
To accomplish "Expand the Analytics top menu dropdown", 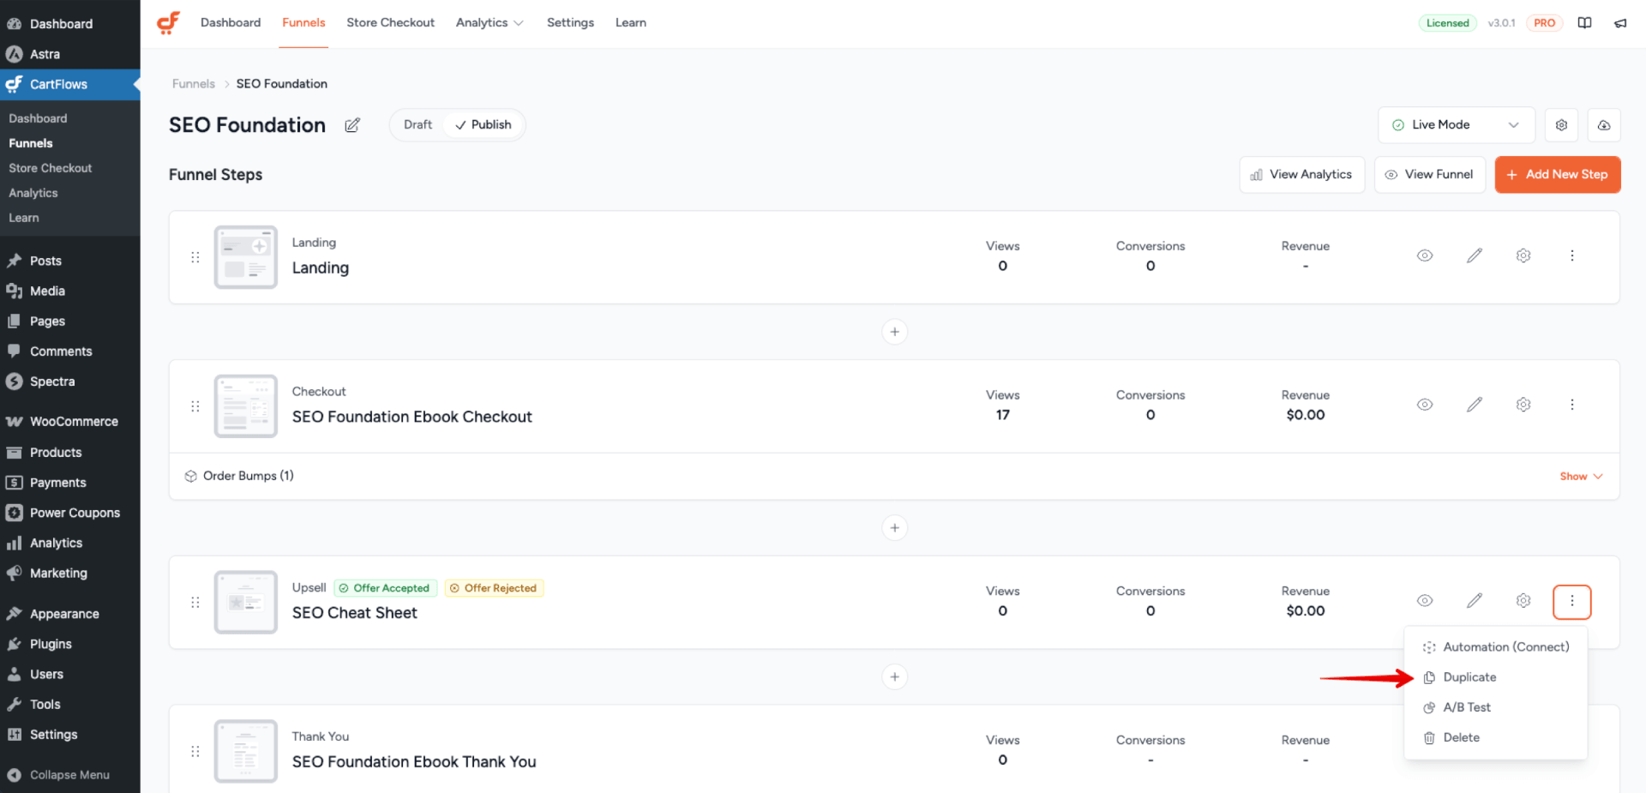I will coord(490,23).
